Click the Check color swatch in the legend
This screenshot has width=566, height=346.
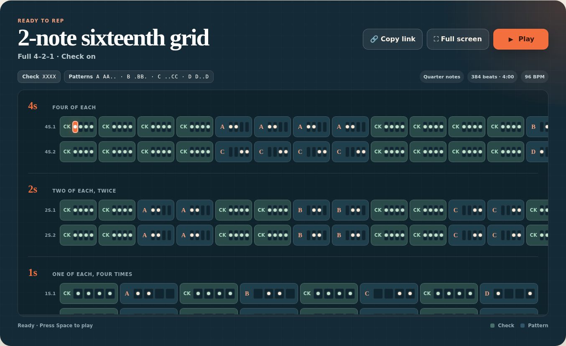[492, 326]
